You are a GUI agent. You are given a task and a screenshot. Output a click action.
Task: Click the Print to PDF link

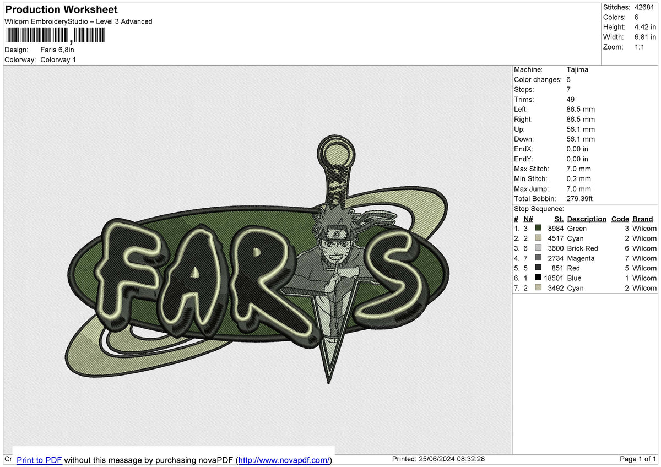[x=39, y=460]
